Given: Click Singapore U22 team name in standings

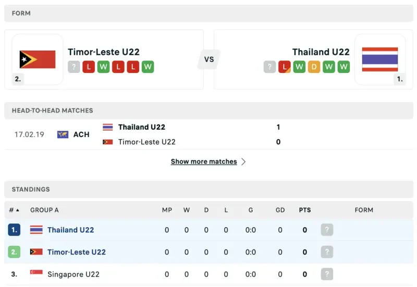Looking at the screenshot, I should click(x=73, y=274).
